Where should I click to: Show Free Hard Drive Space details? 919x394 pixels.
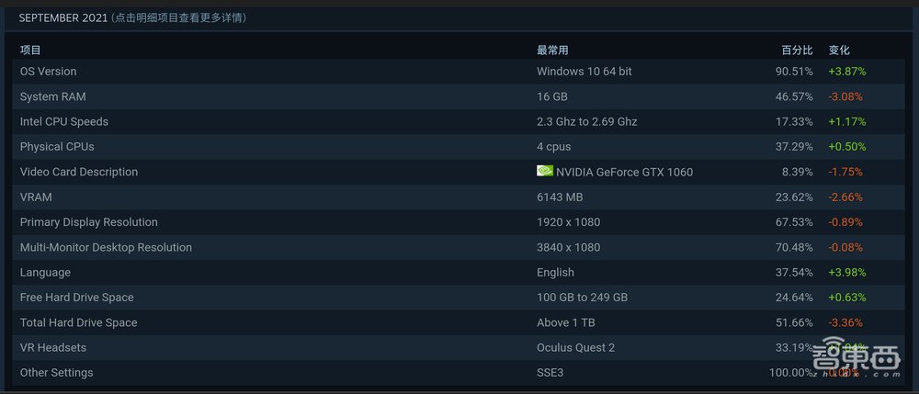[77, 298]
